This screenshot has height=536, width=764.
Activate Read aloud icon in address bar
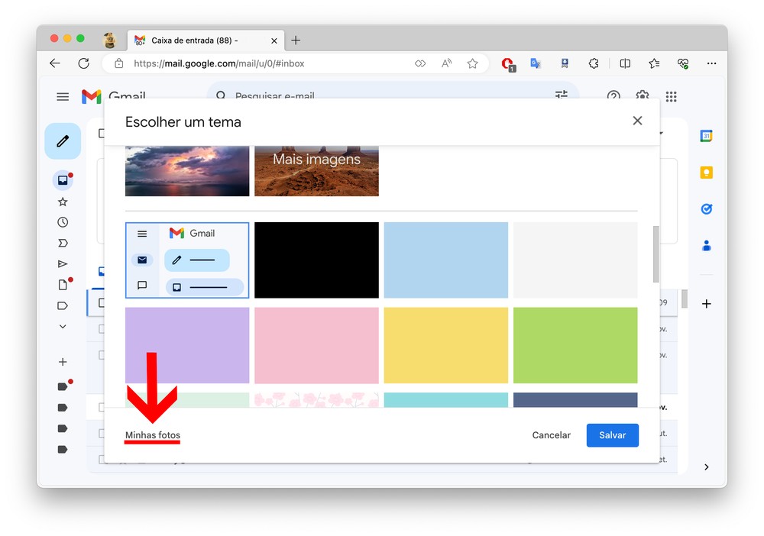click(x=446, y=63)
